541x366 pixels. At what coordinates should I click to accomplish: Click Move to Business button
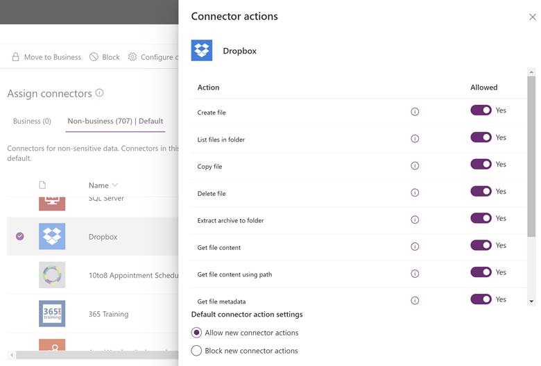[46, 57]
